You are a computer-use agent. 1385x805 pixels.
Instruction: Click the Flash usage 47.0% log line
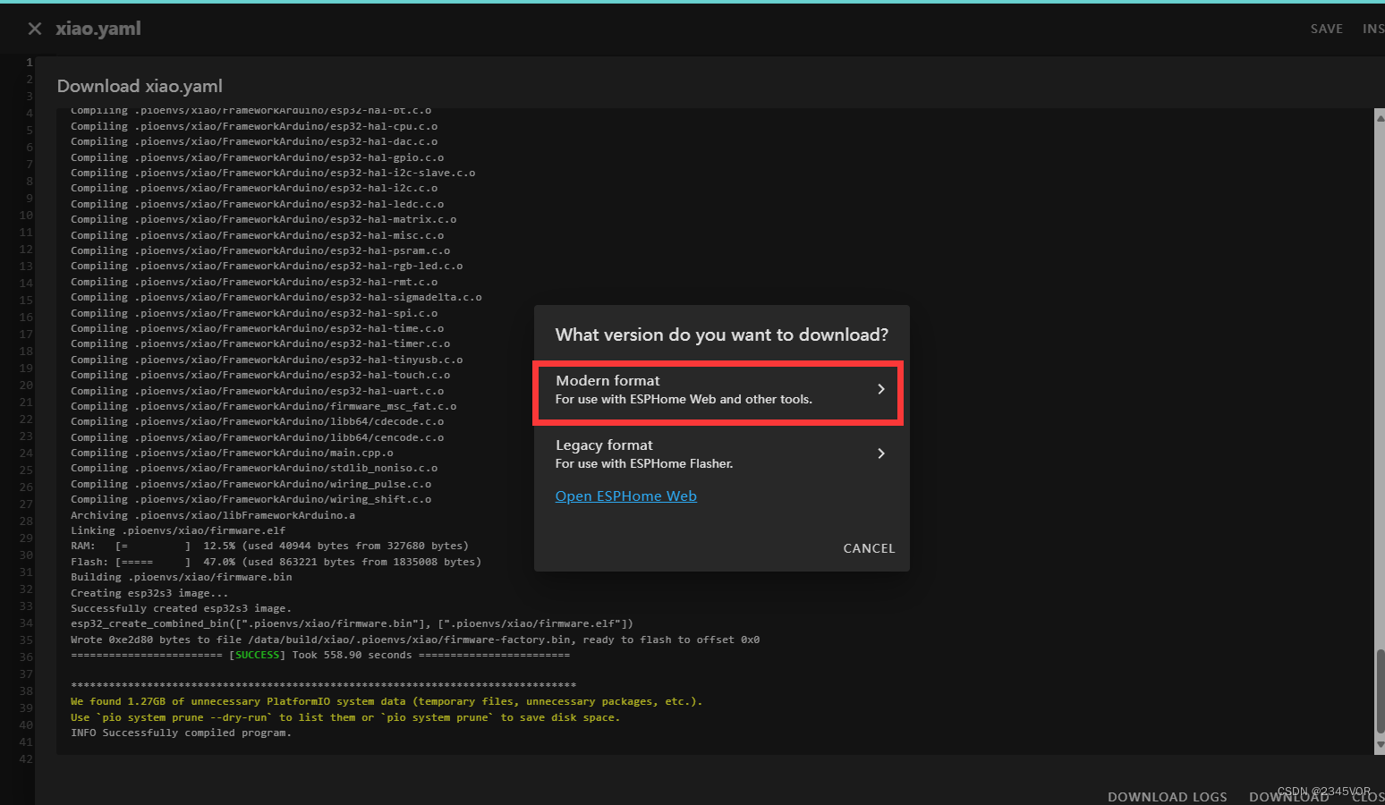click(x=276, y=563)
